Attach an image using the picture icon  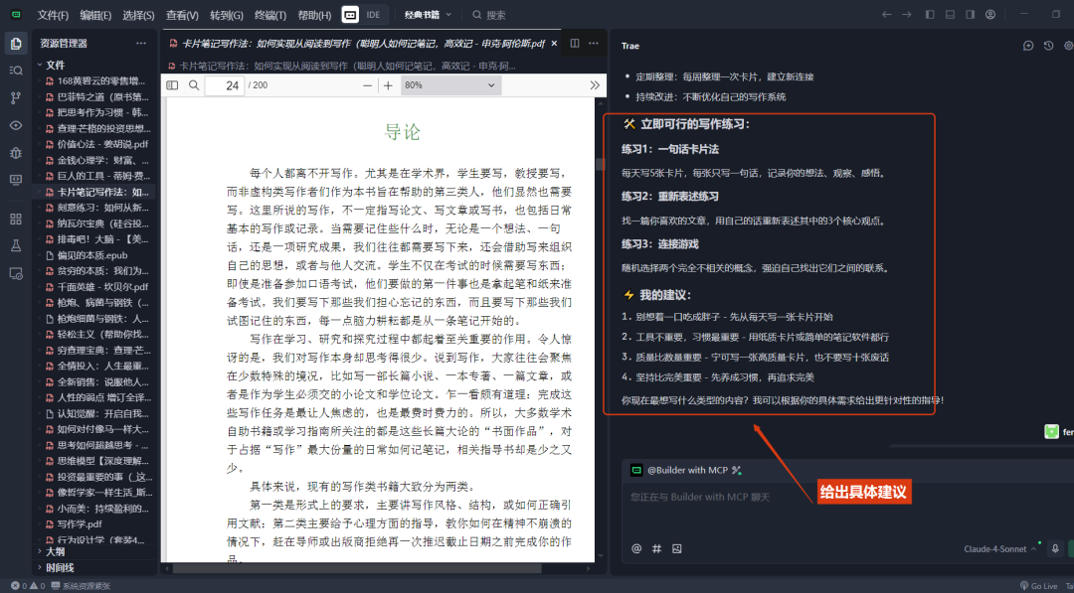point(676,548)
